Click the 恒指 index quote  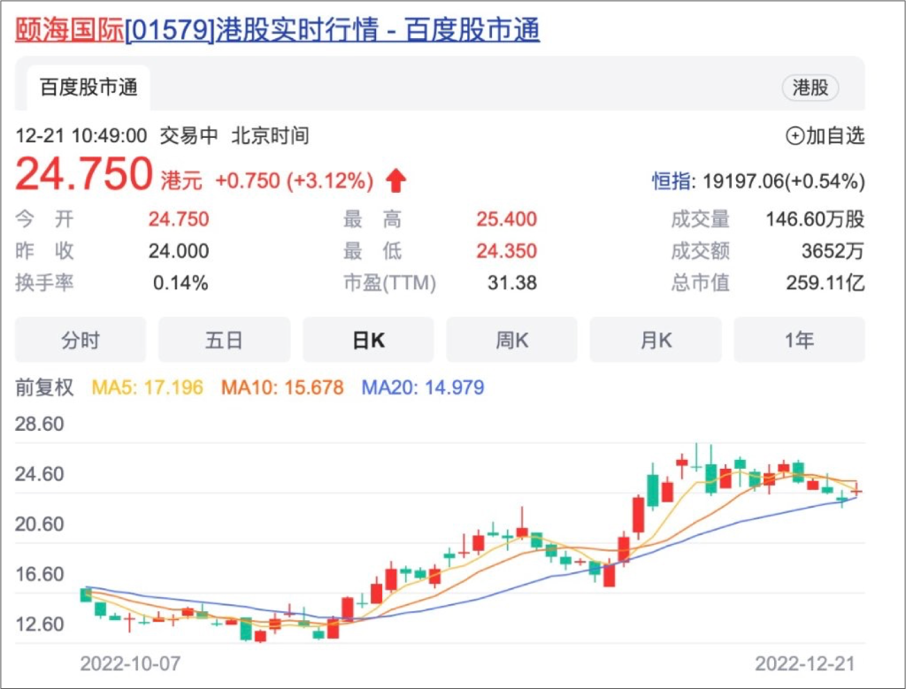pyautogui.click(x=758, y=181)
